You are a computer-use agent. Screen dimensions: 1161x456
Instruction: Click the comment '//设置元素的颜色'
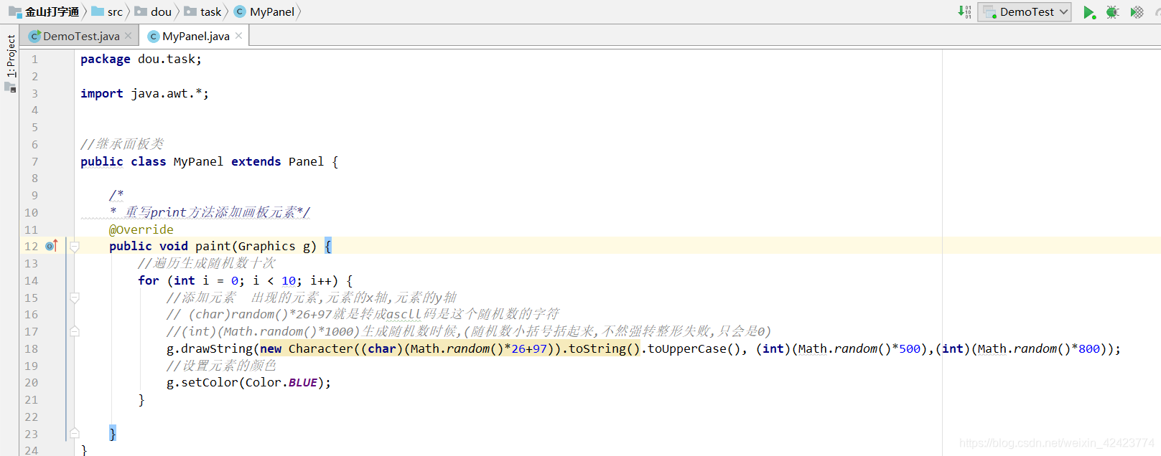(221, 366)
